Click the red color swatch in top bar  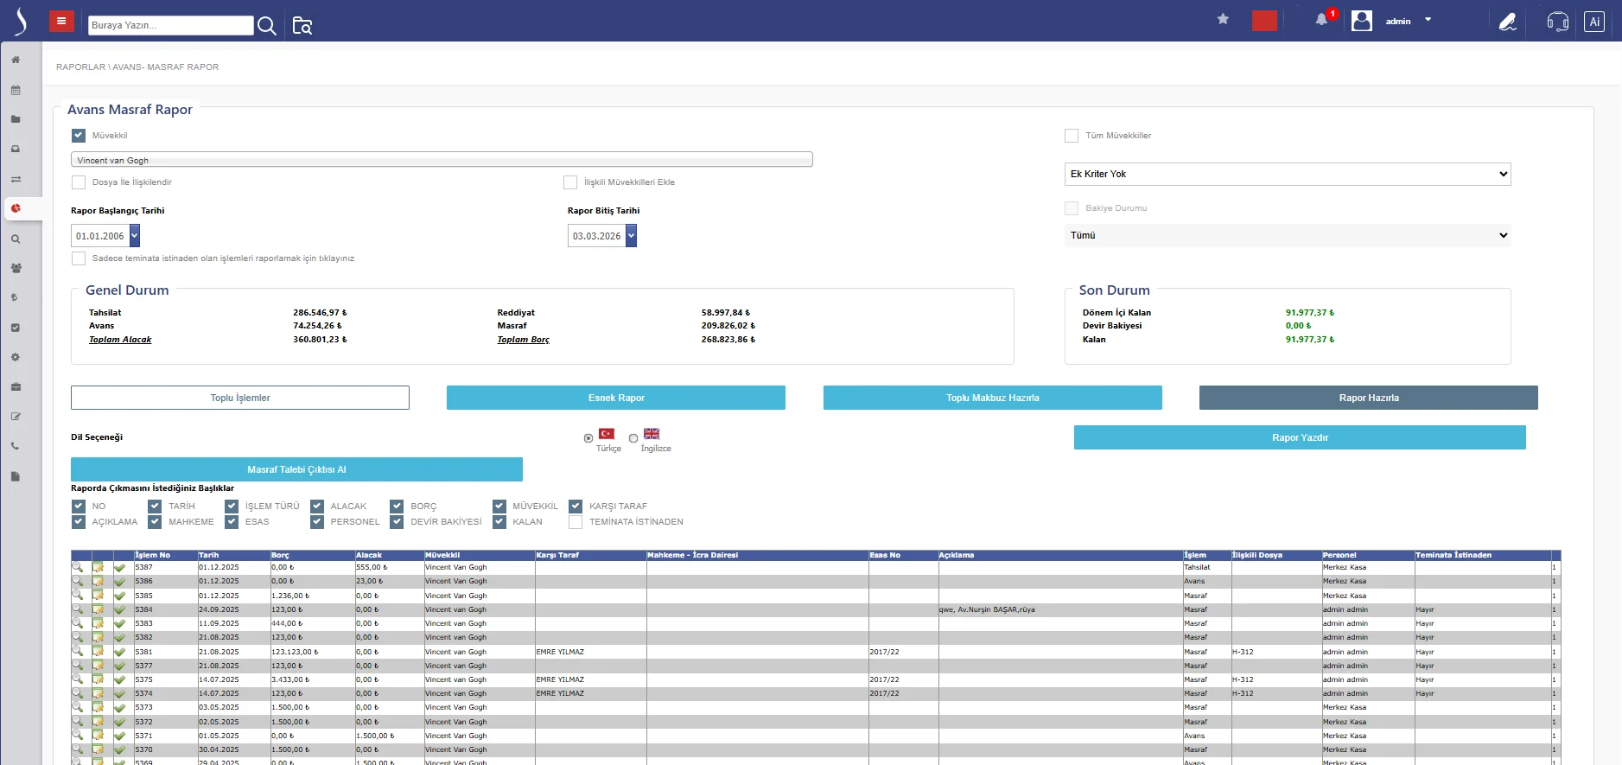pyautogui.click(x=1263, y=21)
